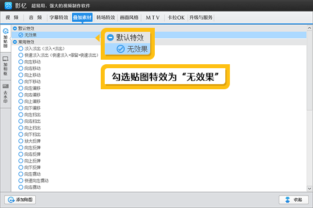313x208 pixels.
Task: Click the 添加贴图 button
Action: click(x=20, y=199)
